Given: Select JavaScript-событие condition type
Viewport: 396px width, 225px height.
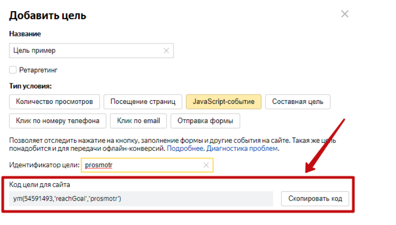Looking at the screenshot, I should coord(223,102).
